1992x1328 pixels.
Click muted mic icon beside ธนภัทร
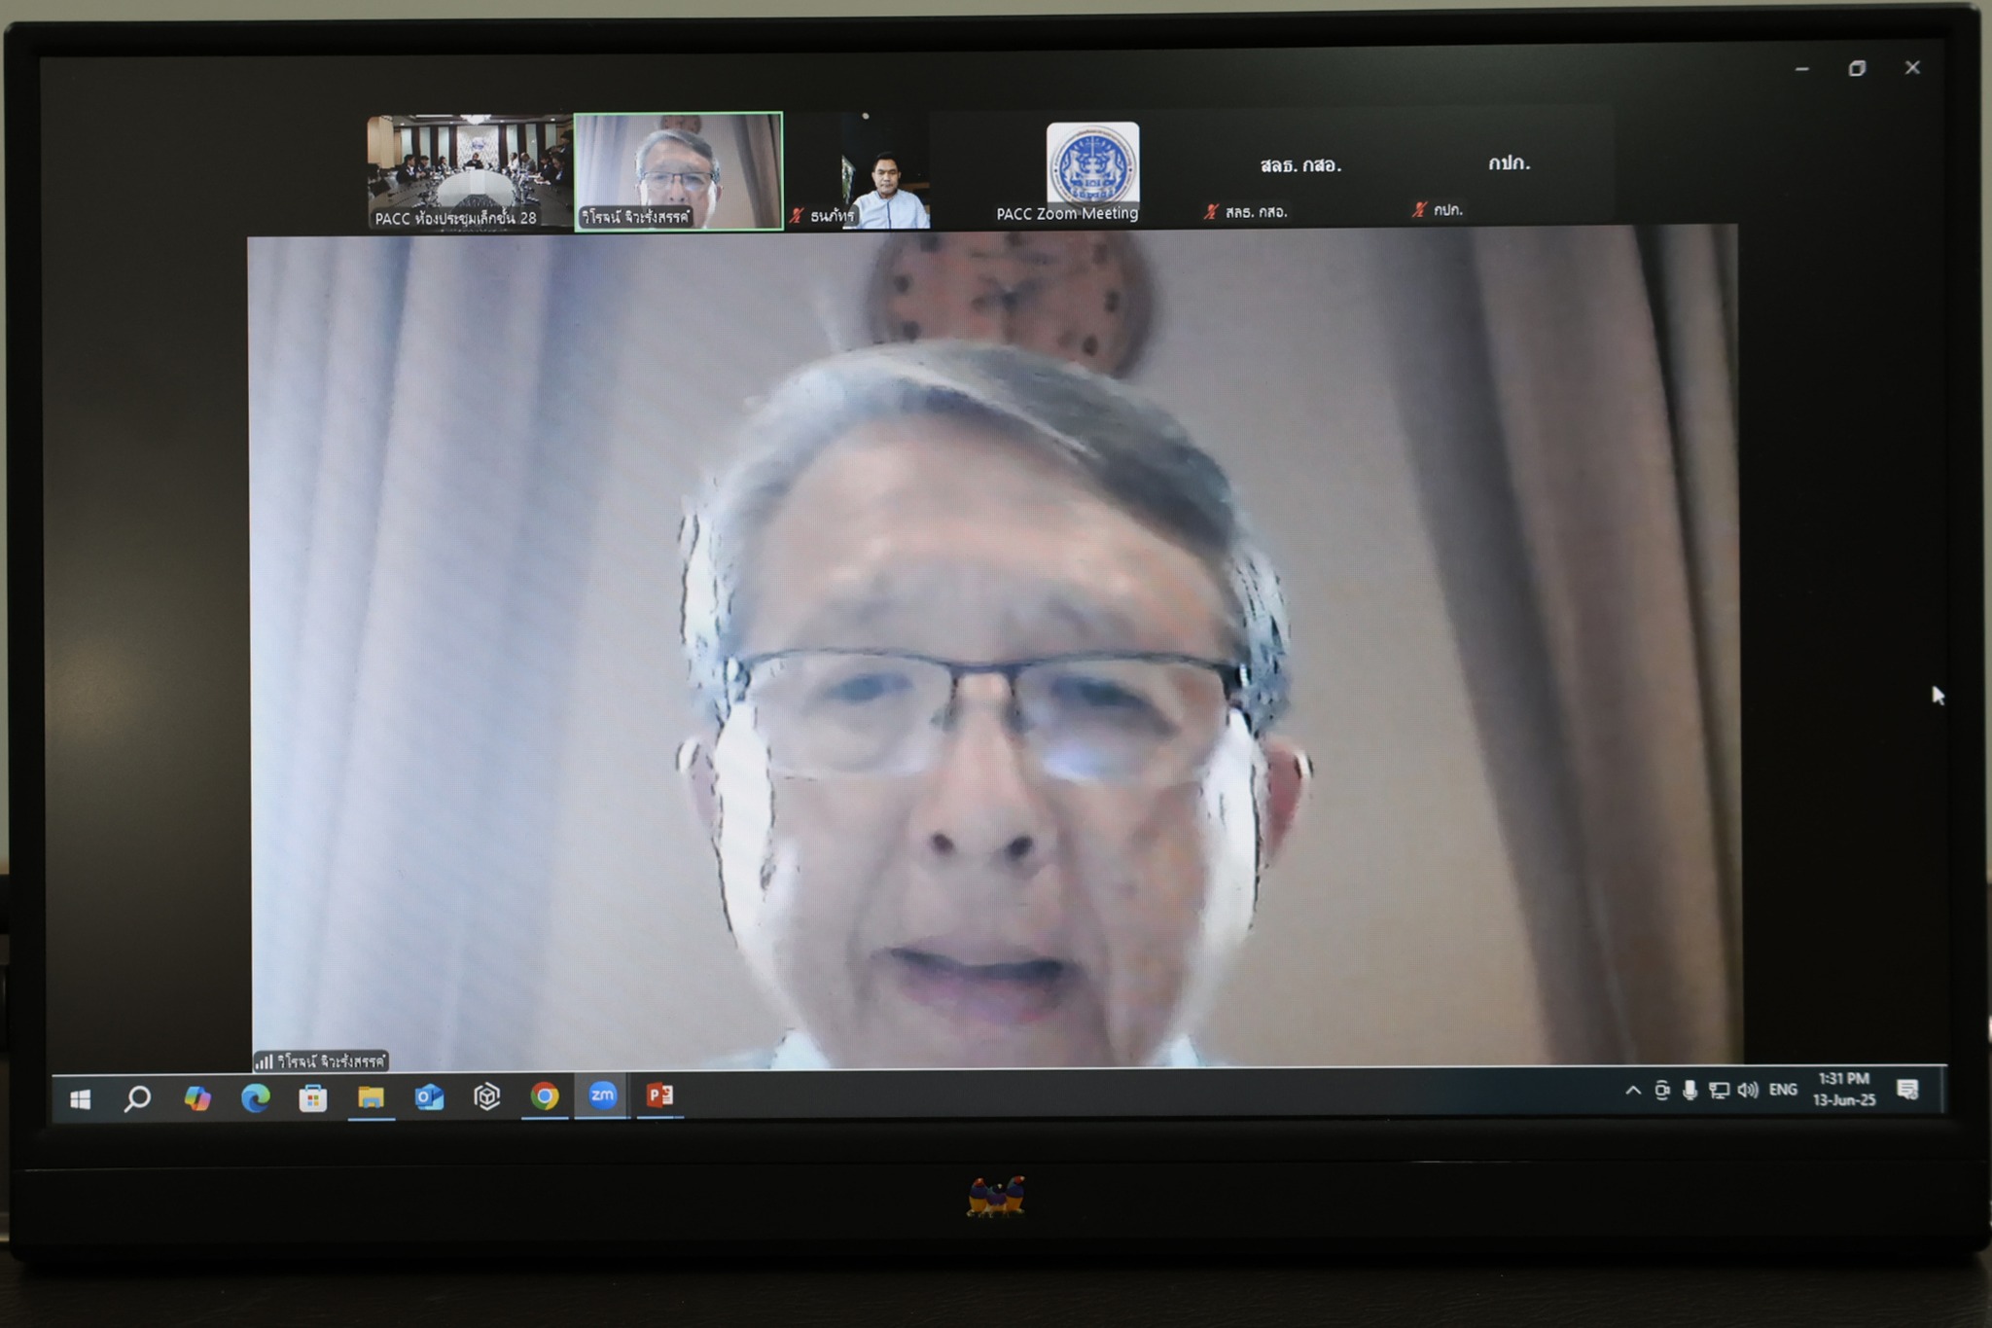tap(797, 215)
